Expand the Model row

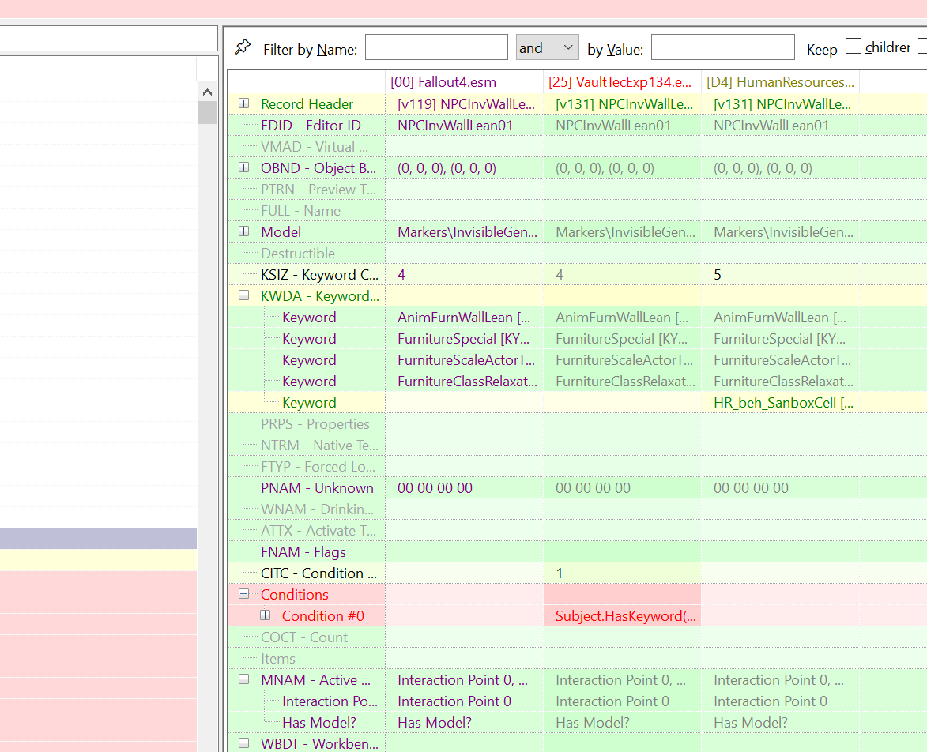tap(243, 231)
